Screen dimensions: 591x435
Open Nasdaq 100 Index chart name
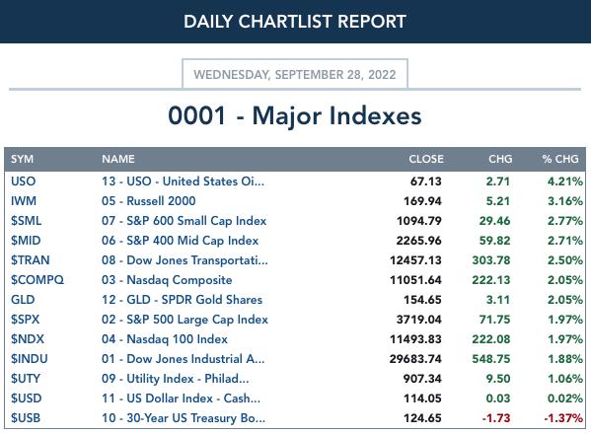click(165, 339)
